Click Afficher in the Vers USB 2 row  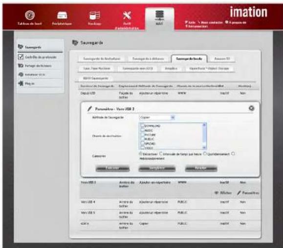[x=223, y=193]
